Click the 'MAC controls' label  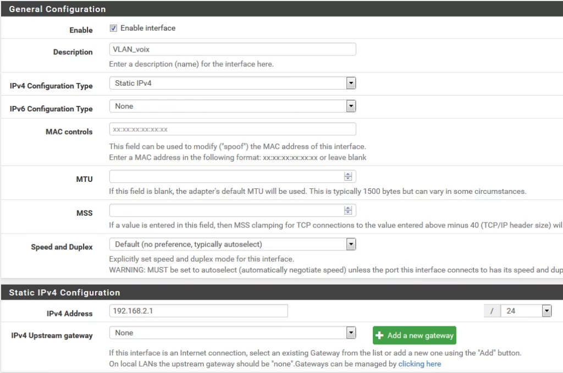click(69, 132)
